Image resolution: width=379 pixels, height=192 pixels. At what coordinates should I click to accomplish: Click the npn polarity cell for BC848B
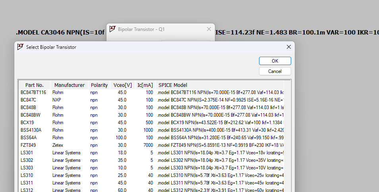pos(94,108)
